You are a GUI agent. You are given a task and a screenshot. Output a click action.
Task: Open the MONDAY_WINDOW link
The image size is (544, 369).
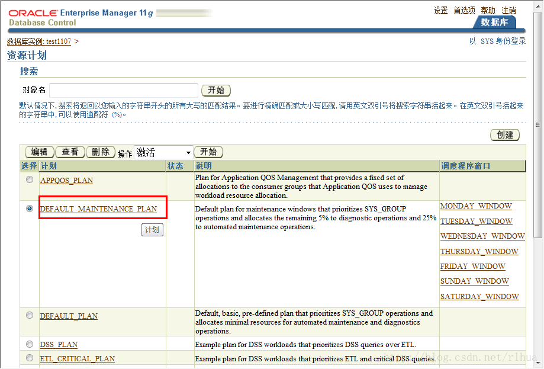click(x=476, y=206)
